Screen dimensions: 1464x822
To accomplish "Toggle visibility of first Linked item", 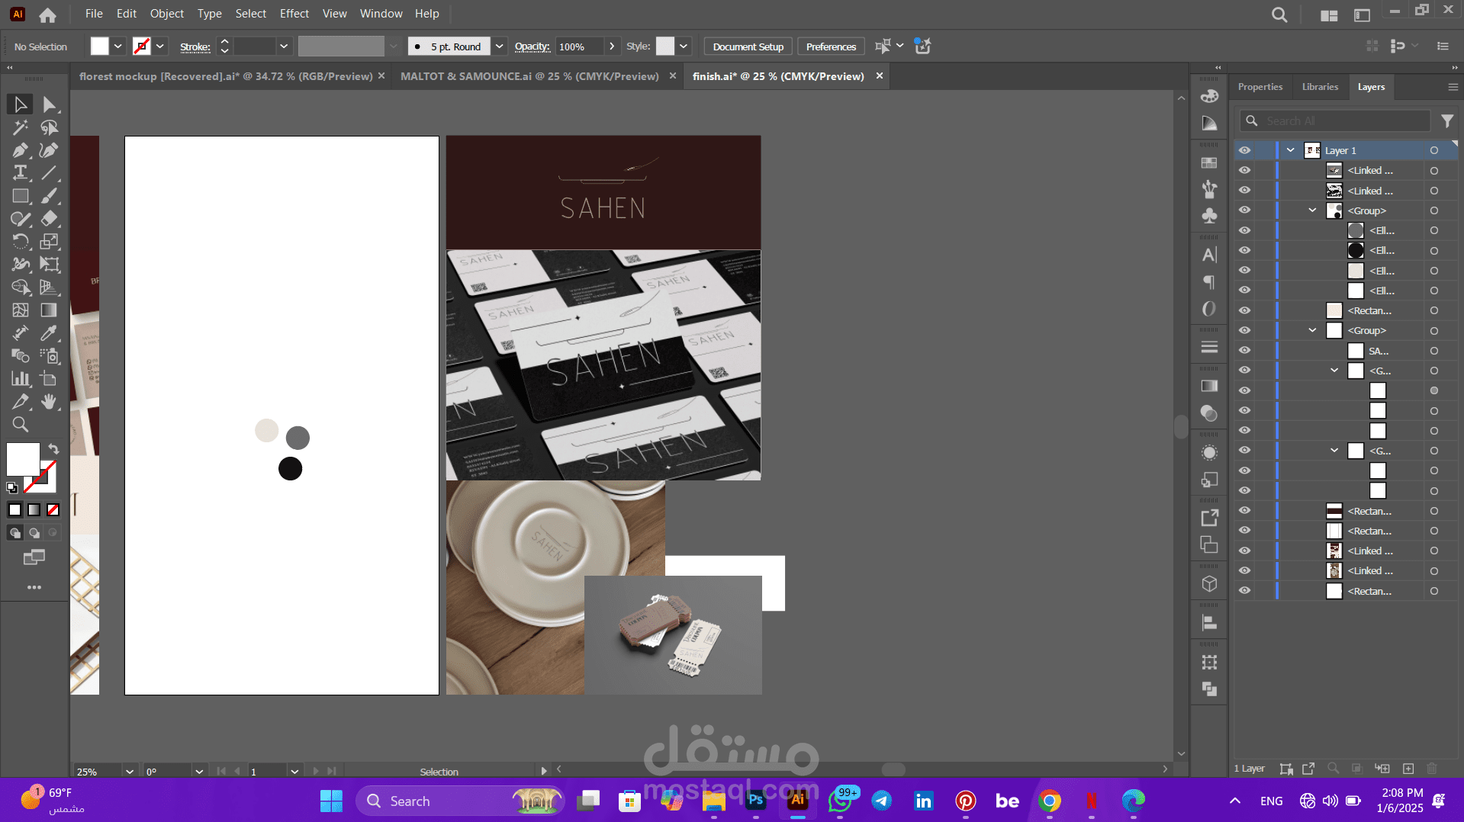I will (1244, 170).
